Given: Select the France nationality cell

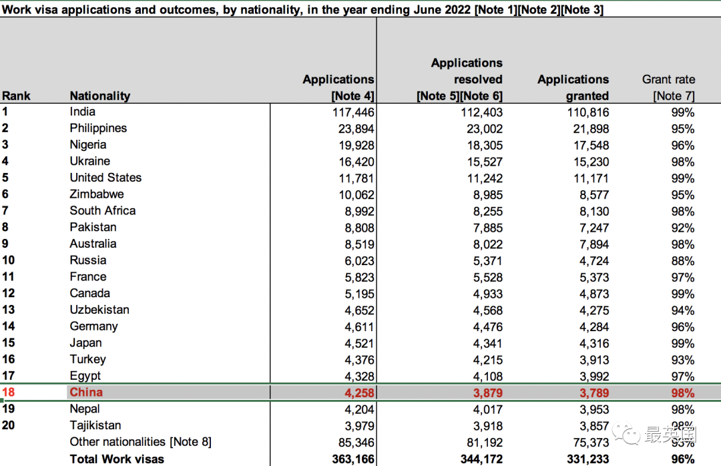Looking at the screenshot, I should (x=88, y=277).
